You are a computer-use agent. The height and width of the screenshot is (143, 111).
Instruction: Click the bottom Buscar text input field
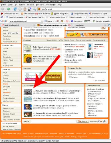click(x=54, y=122)
